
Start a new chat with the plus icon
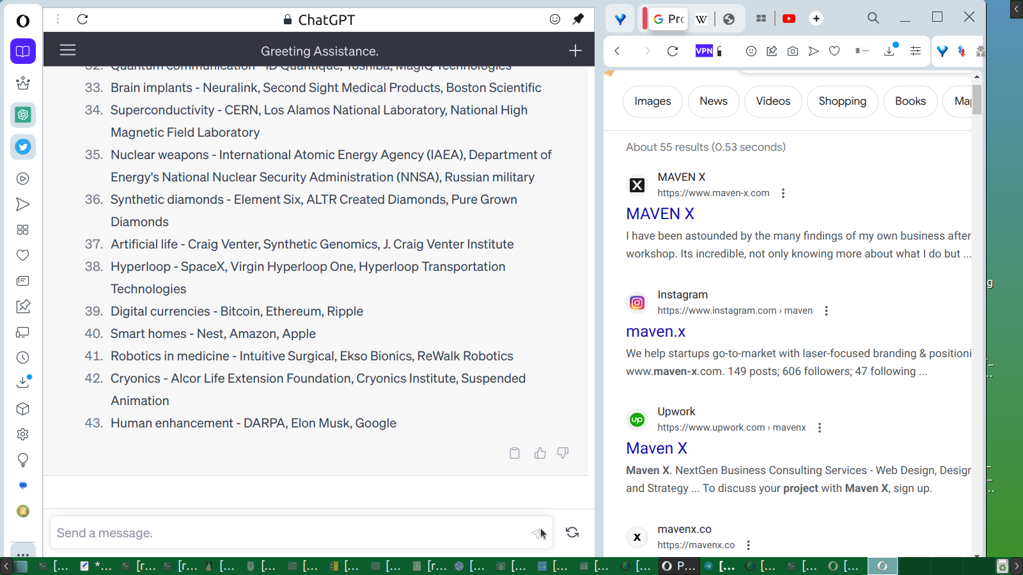(575, 50)
